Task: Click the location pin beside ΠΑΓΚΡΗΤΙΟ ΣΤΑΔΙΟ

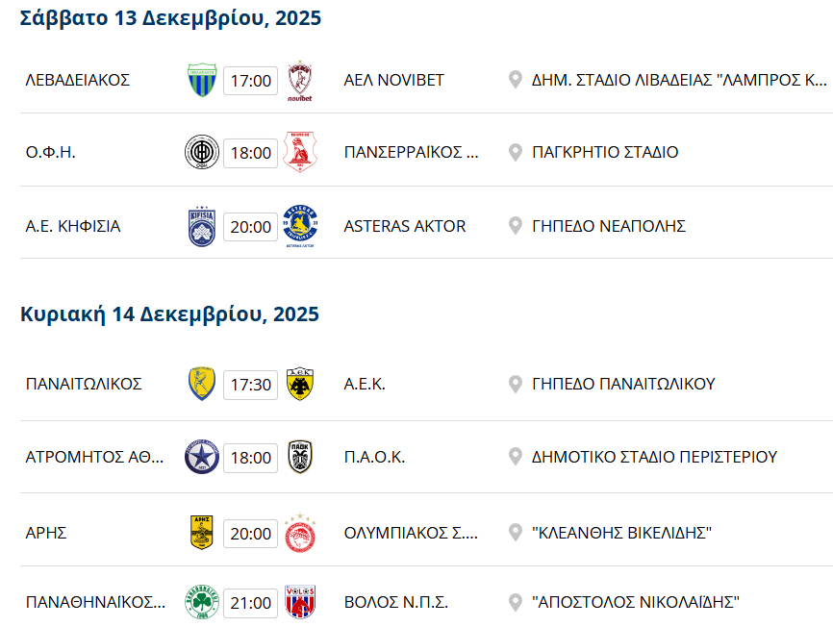Action: click(516, 152)
